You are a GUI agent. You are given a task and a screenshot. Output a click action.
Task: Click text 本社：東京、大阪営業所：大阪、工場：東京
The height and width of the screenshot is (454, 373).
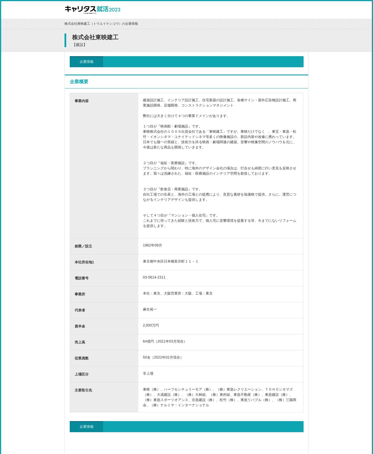(x=178, y=293)
